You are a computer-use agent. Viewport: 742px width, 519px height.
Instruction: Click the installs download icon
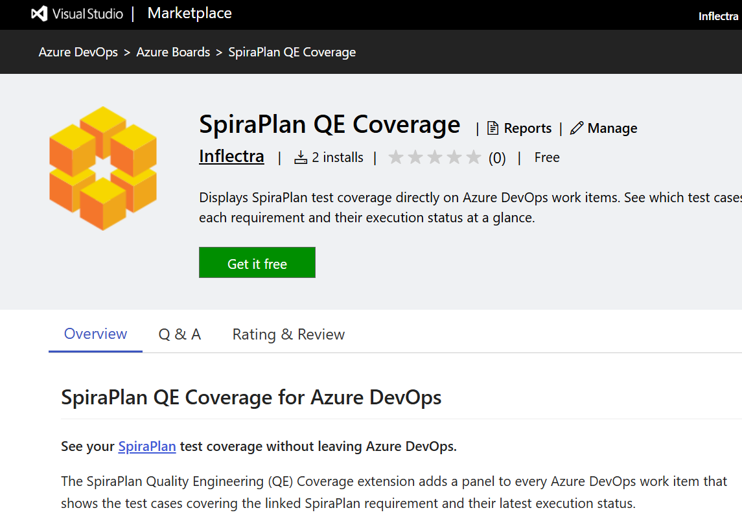pyautogui.click(x=301, y=157)
